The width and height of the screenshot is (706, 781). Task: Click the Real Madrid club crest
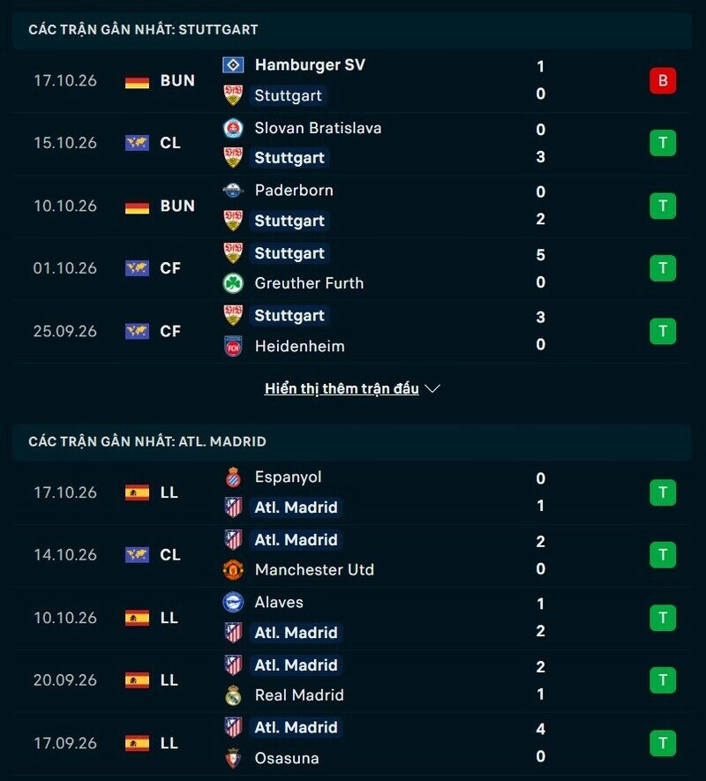point(233,695)
